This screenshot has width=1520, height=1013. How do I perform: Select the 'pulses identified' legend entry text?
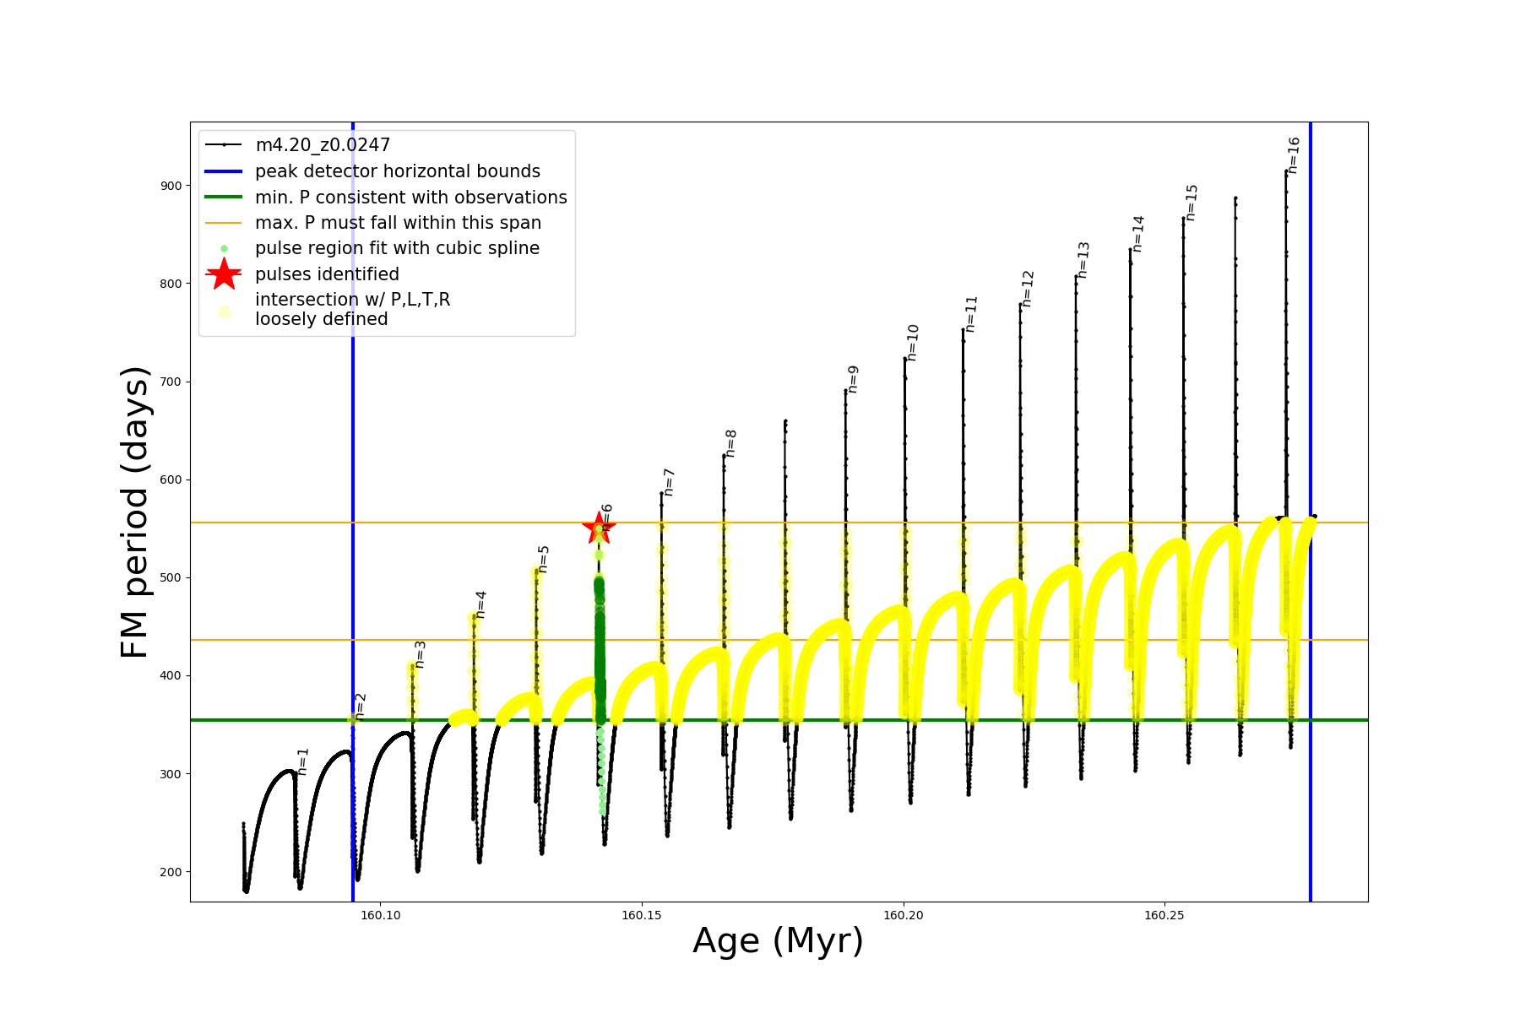327,274
